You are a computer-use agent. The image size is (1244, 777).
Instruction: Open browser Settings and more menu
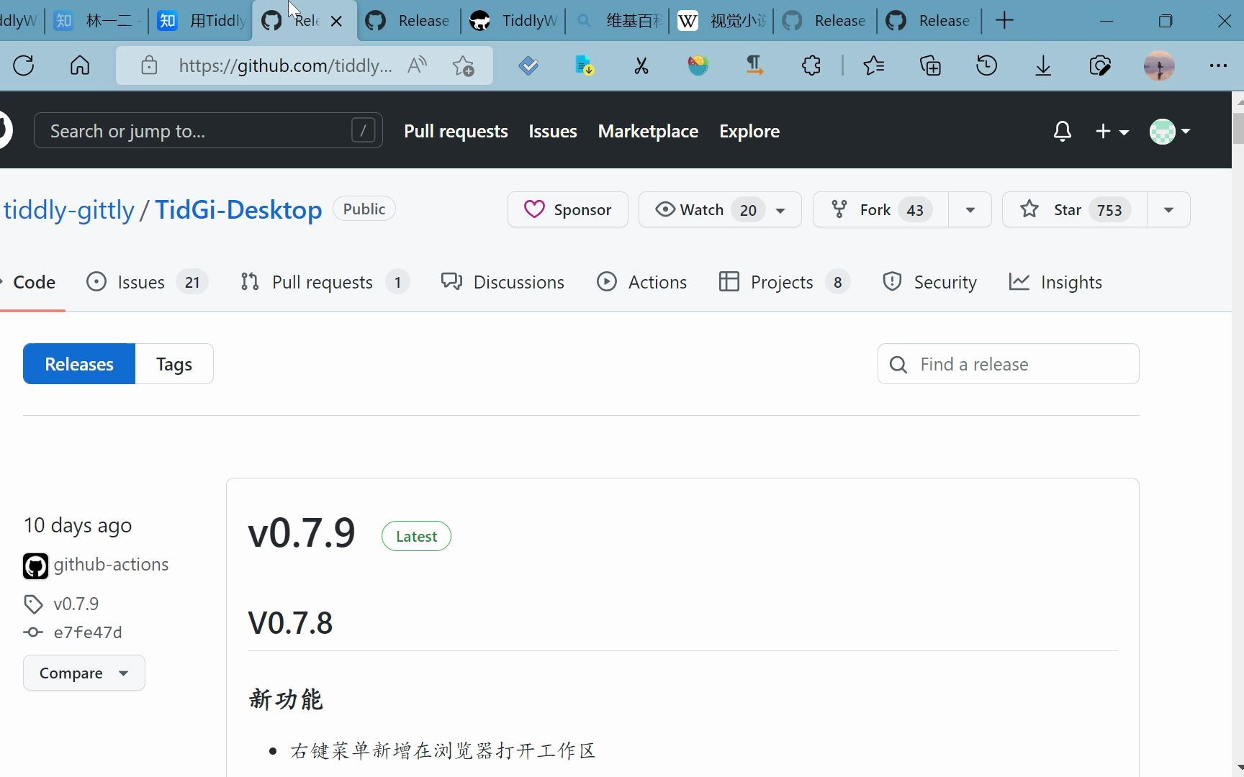tap(1218, 65)
